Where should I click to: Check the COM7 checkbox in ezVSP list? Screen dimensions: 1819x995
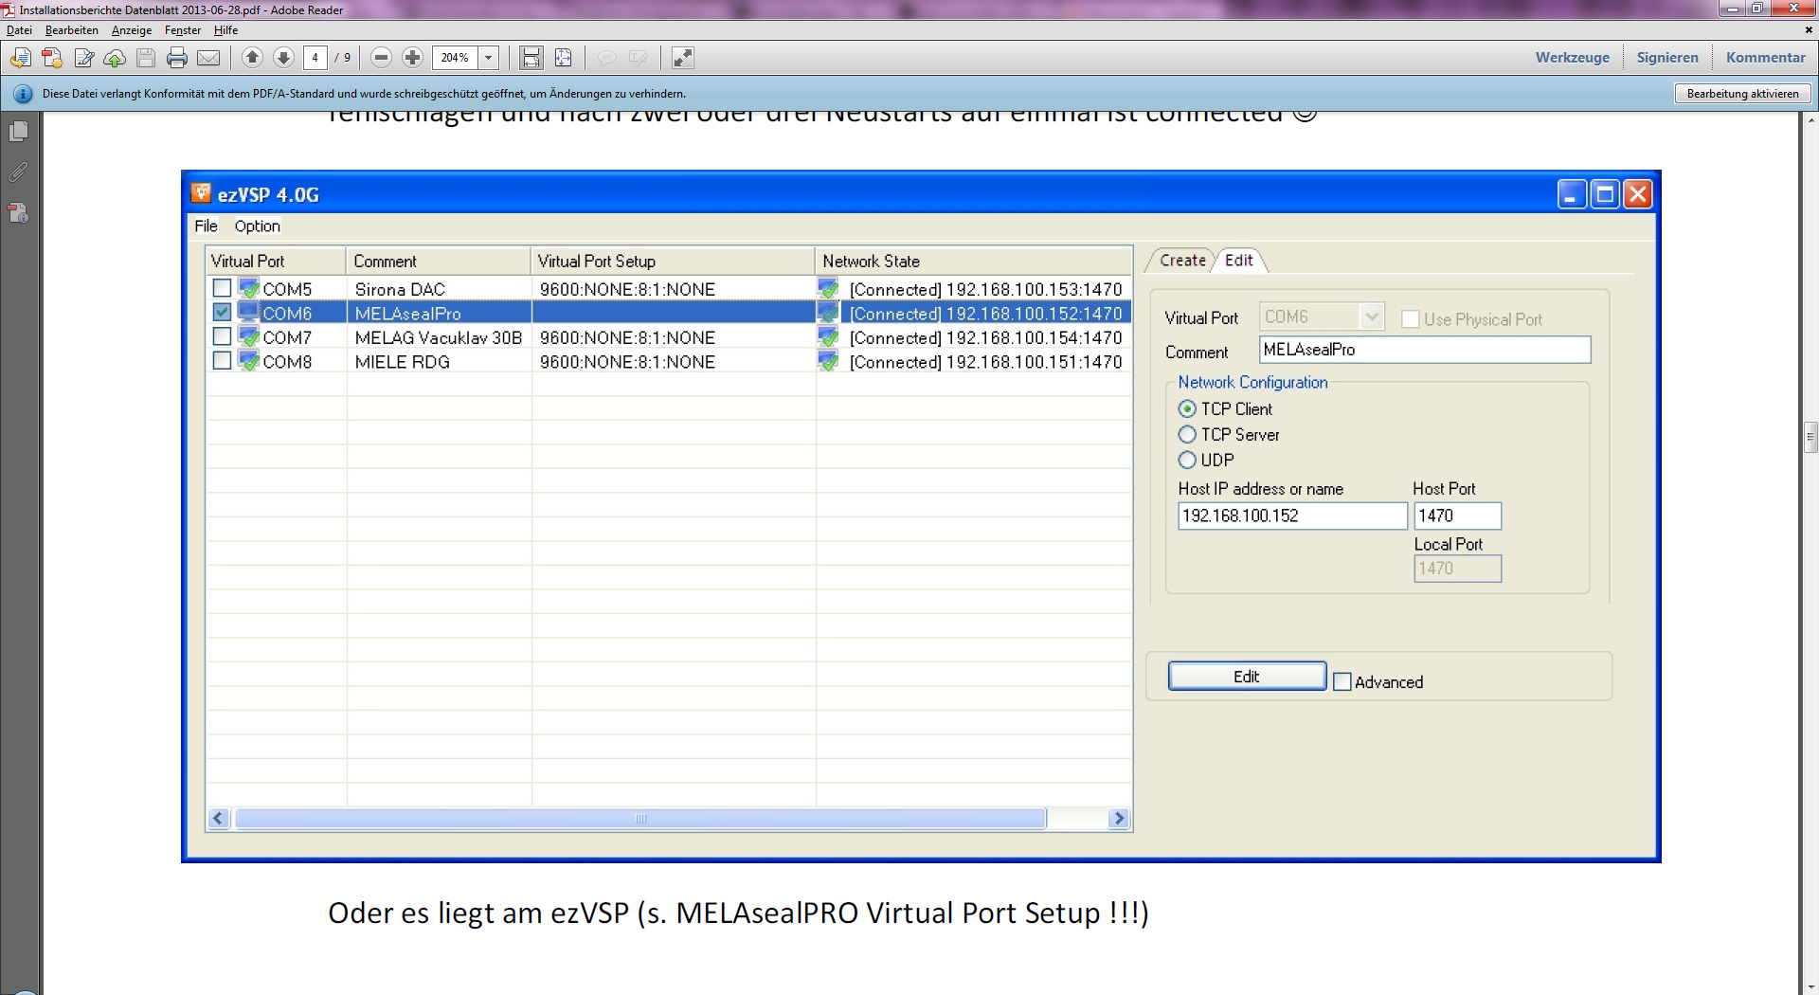coord(222,335)
